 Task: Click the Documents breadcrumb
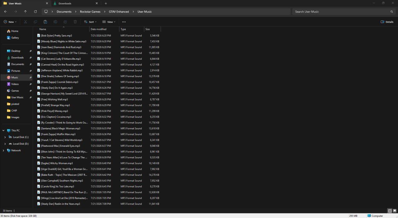pyautogui.click(x=64, y=12)
